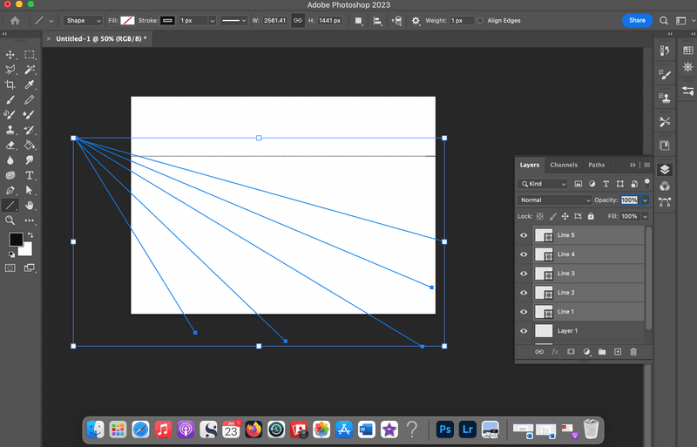
Task: Enable the Align Edges checkbox
Action: [480, 20]
